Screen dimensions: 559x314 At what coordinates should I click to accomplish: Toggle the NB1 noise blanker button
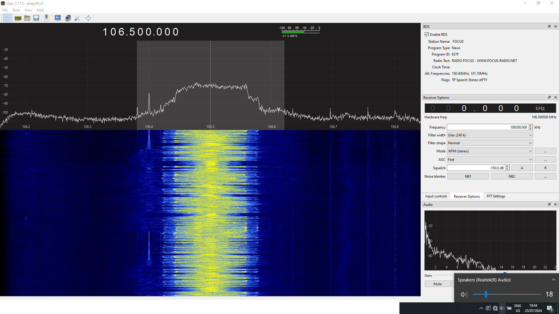[x=468, y=176]
